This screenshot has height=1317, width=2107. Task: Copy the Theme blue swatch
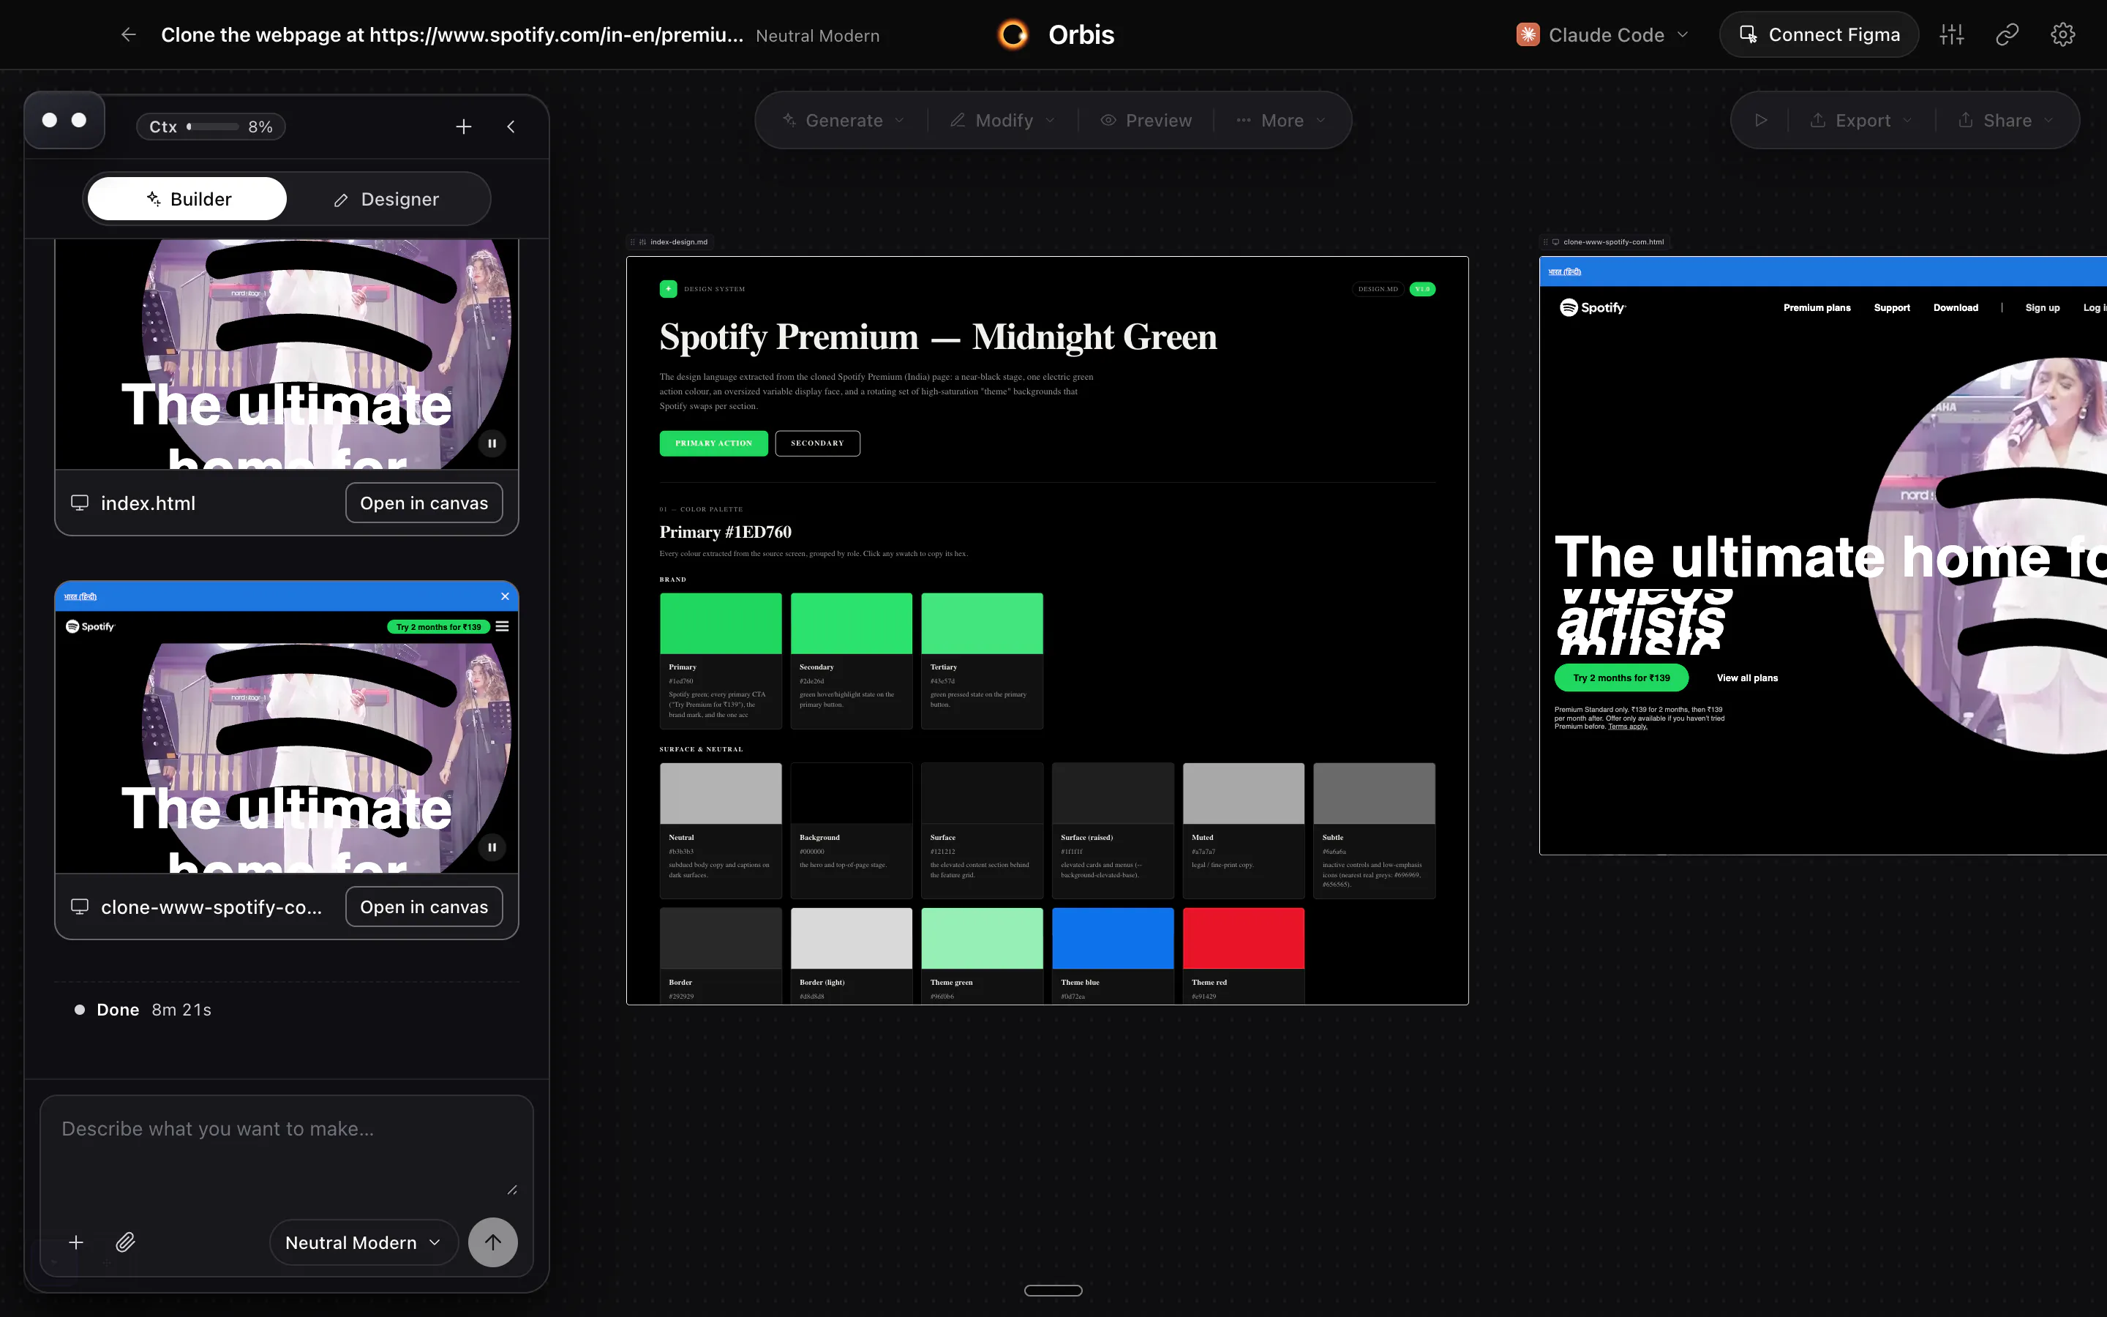click(1112, 938)
